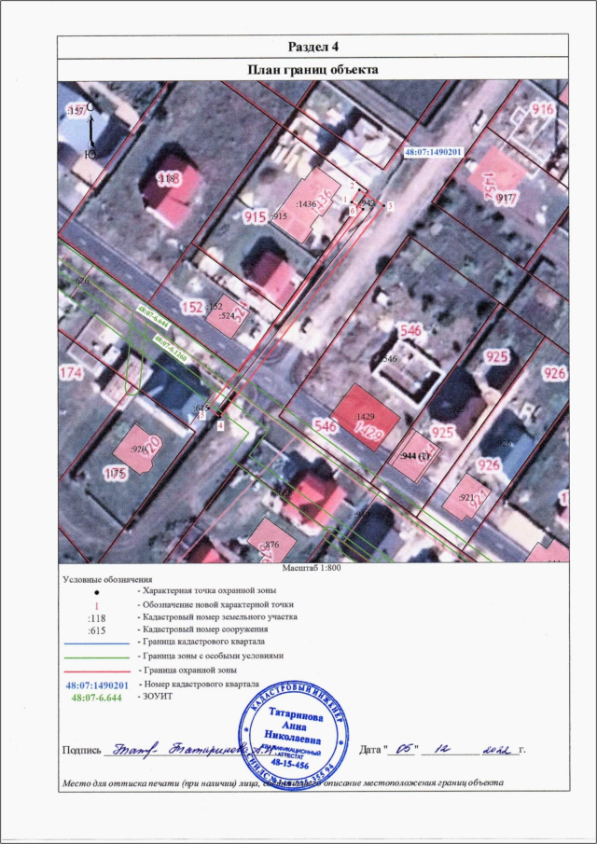Click the "План границ объекта" title
Image resolution: width=597 pixels, height=844 pixels.
[312, 69]
